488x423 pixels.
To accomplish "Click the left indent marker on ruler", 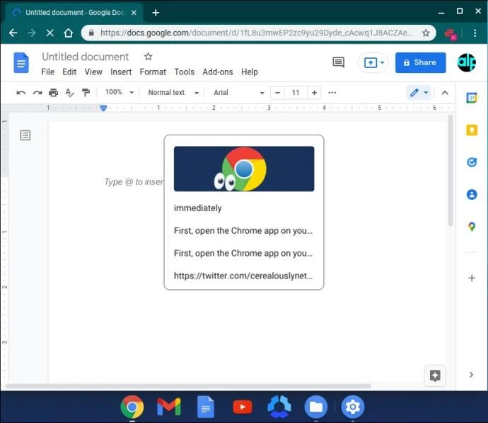I will point(103,109).
